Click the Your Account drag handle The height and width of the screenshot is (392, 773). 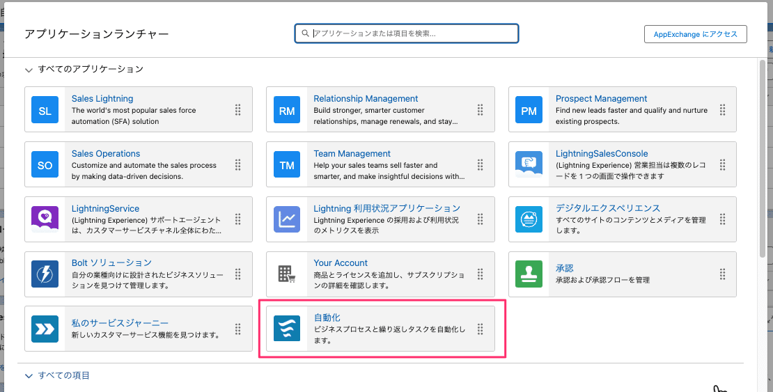(x=481, y=274)
